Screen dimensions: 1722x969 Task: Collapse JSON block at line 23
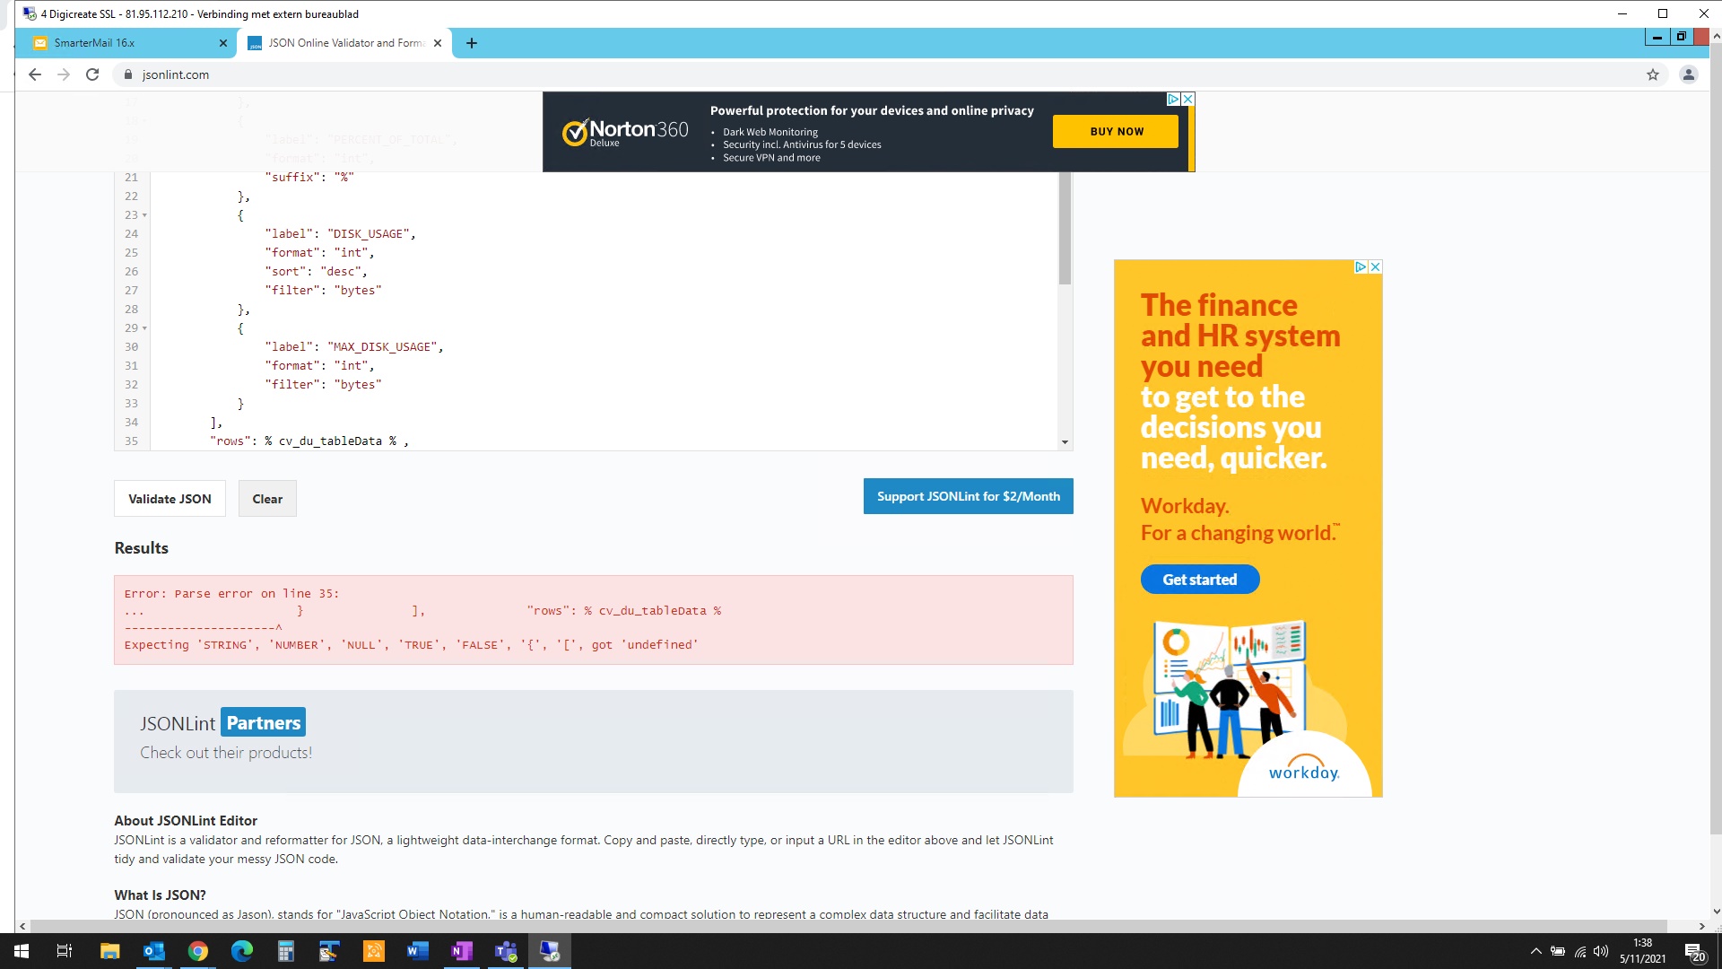point(144,215)
